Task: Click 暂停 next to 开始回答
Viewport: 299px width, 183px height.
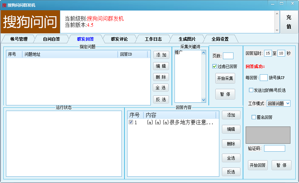Action: (282, 165)
